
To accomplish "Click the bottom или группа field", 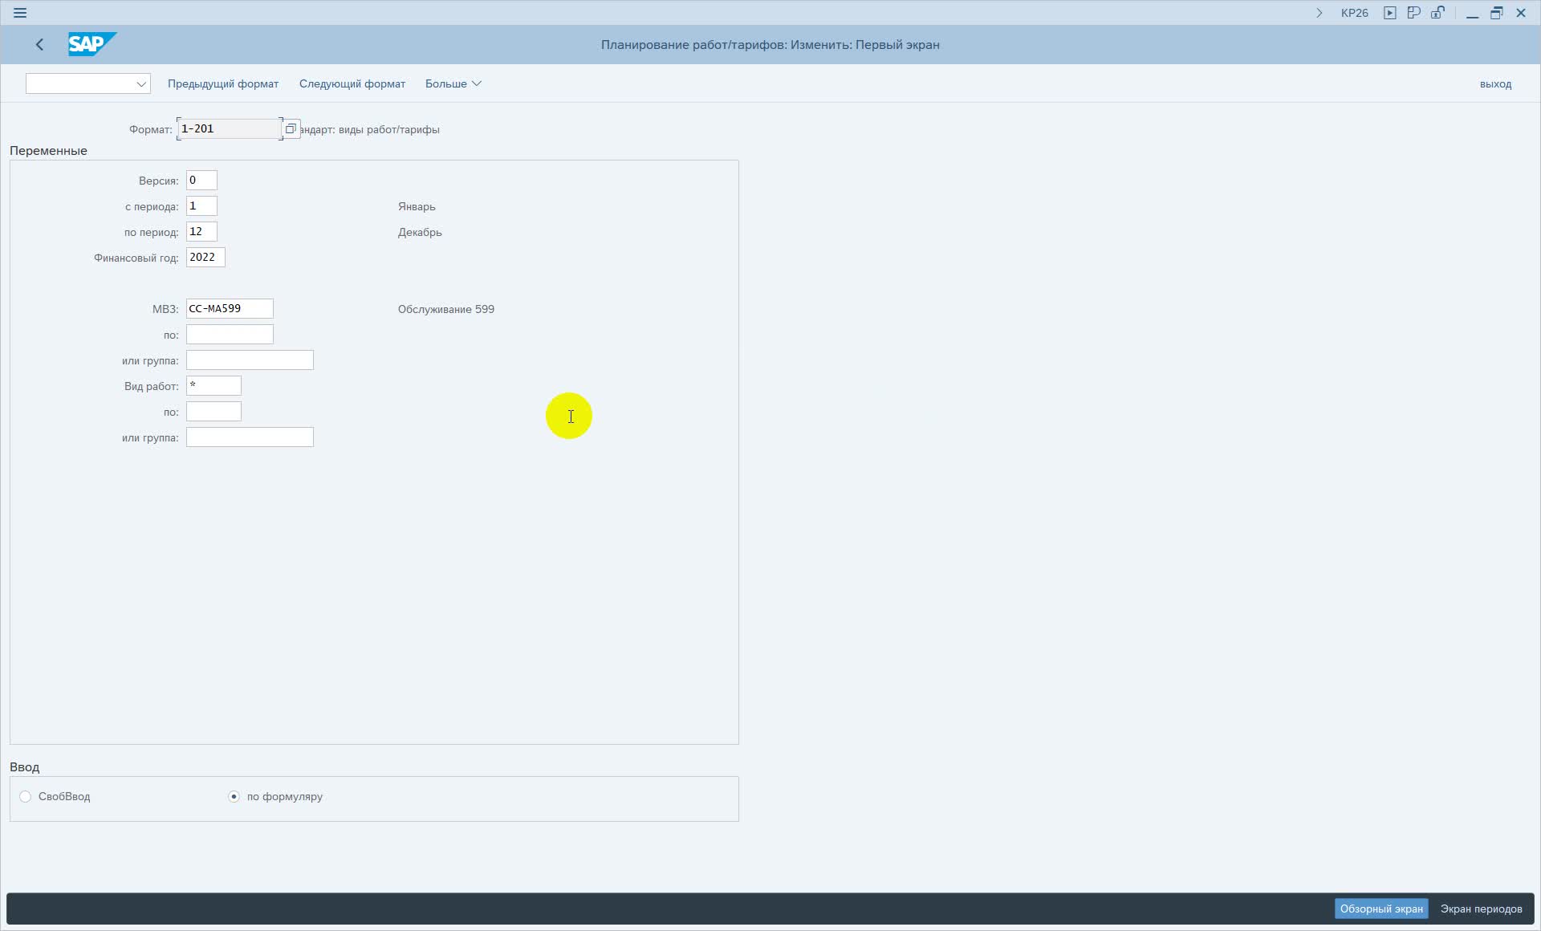I will pos(250,437).
